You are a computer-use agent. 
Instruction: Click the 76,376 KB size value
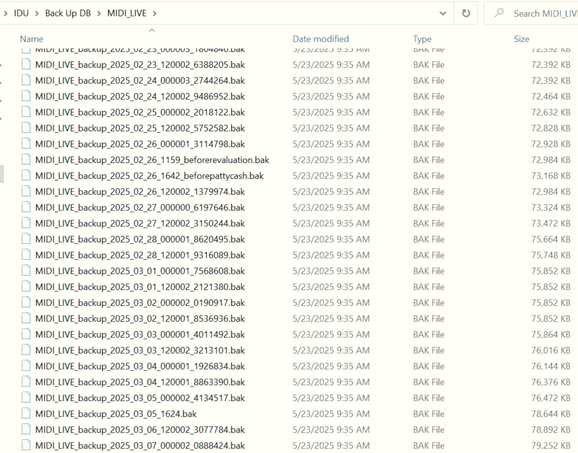coord(551,382)
